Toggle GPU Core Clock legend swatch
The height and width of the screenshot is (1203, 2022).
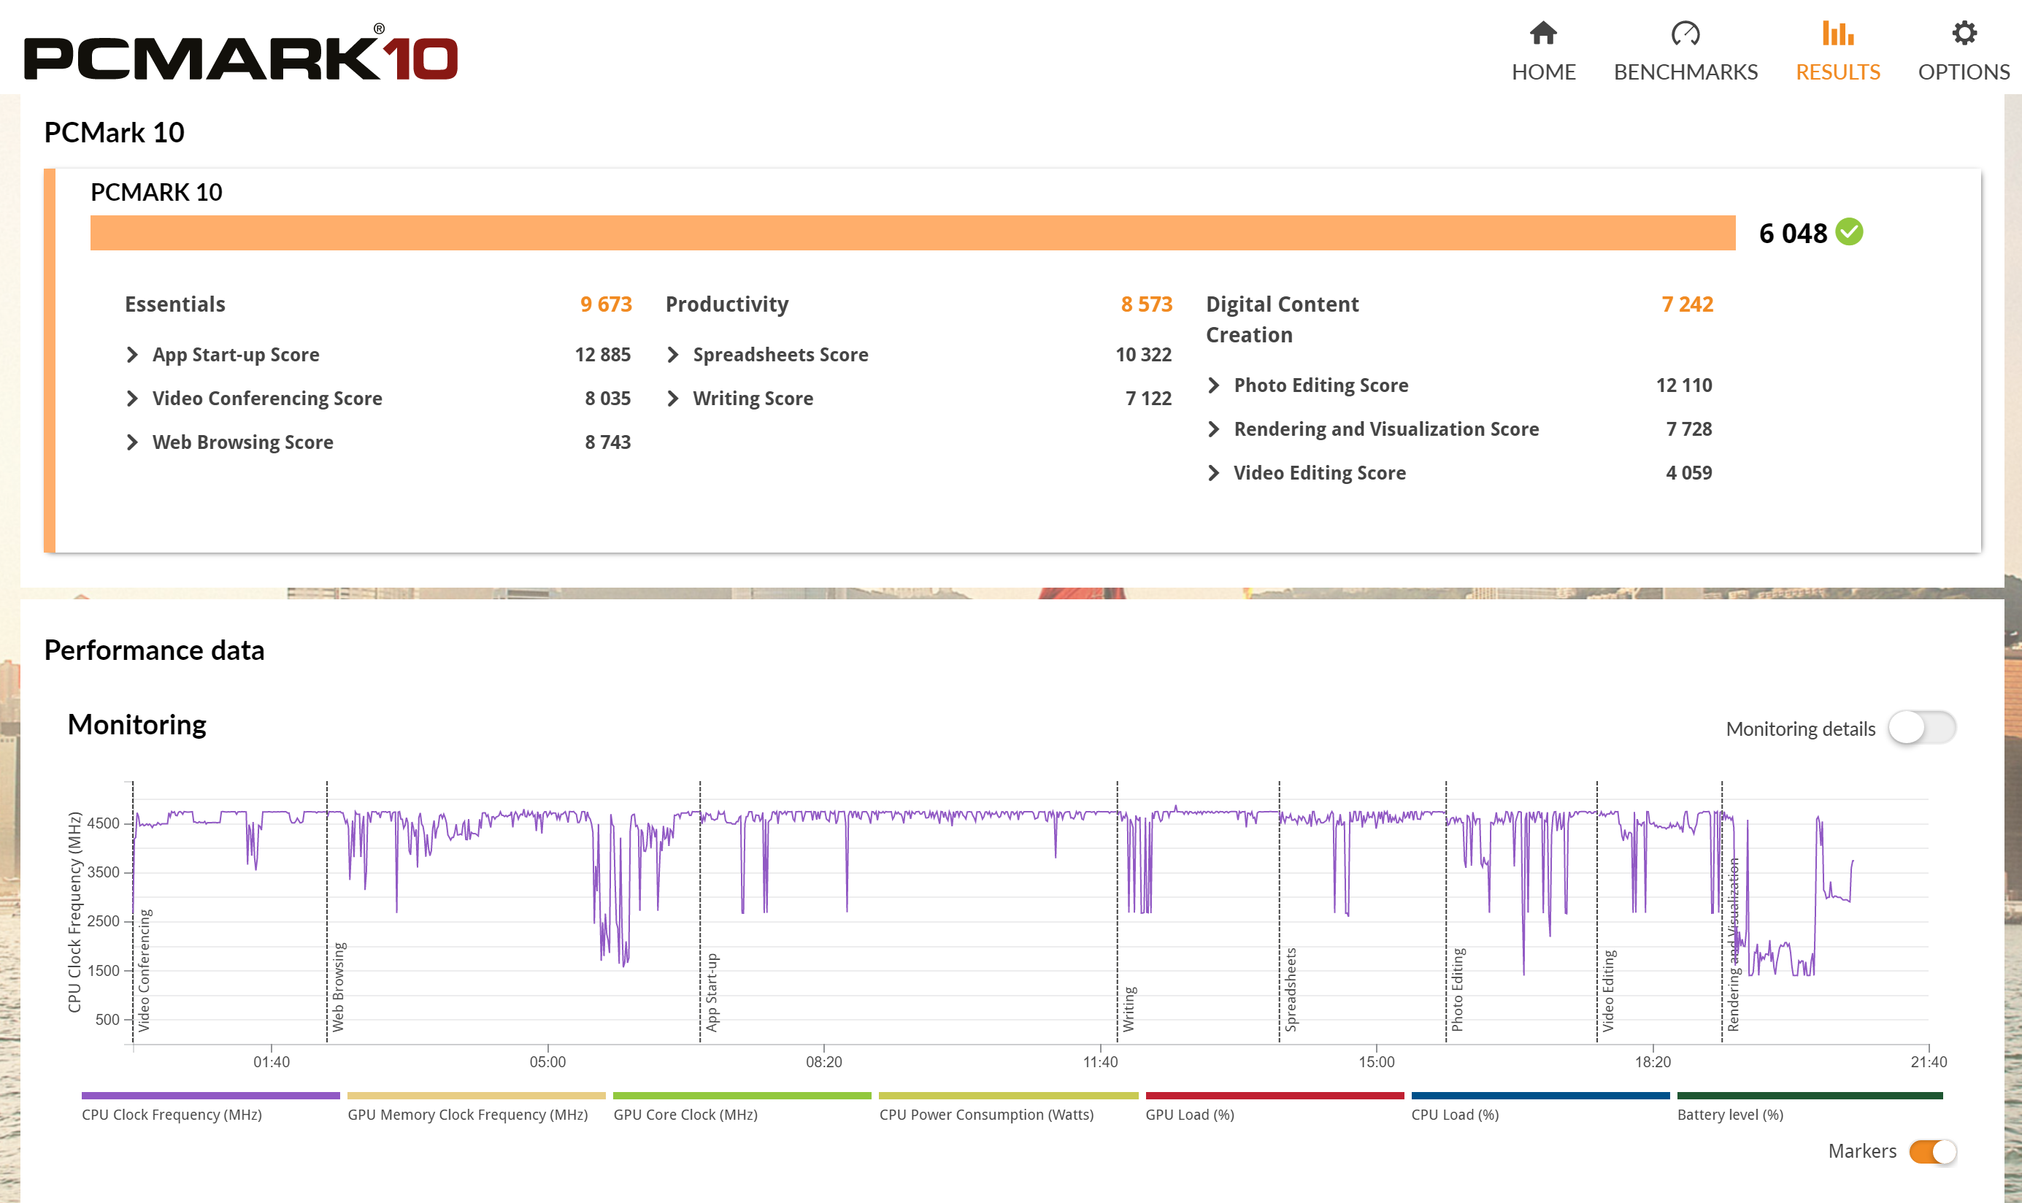742,1095
